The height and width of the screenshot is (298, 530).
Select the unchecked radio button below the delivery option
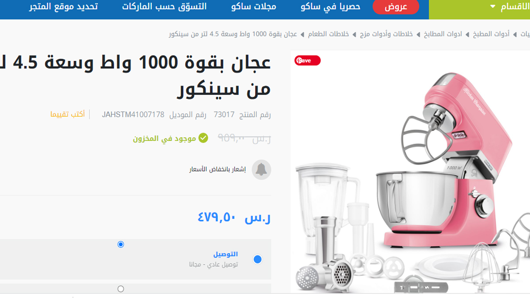pyautogui.click(x=120, y=289)
